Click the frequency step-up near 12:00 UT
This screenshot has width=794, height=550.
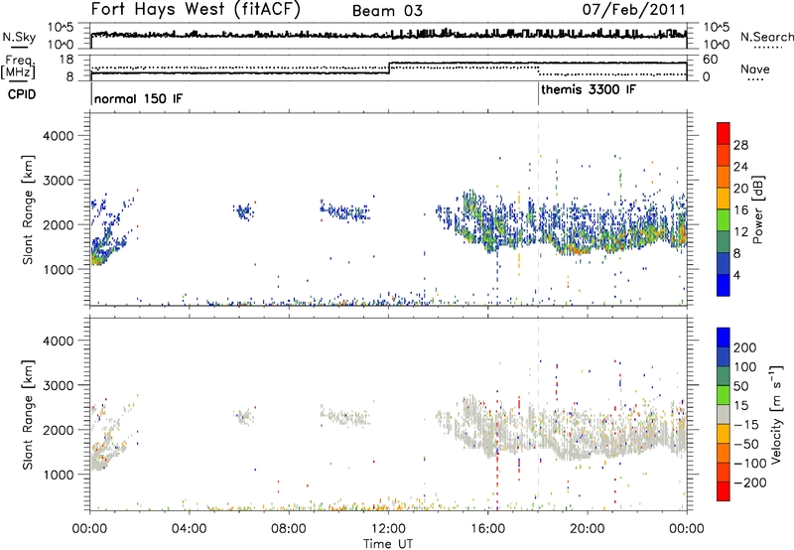click(x=389, y=68)
